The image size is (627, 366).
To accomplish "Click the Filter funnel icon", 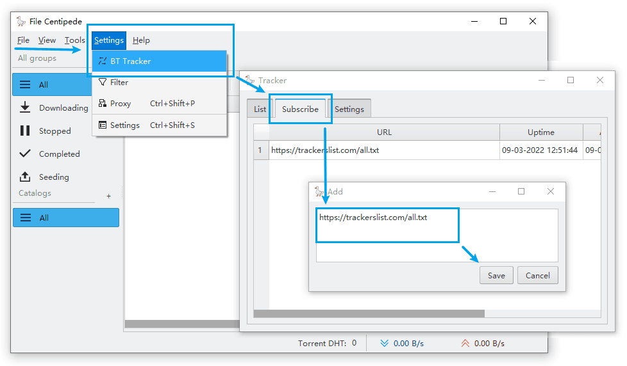I will [103, 83].
